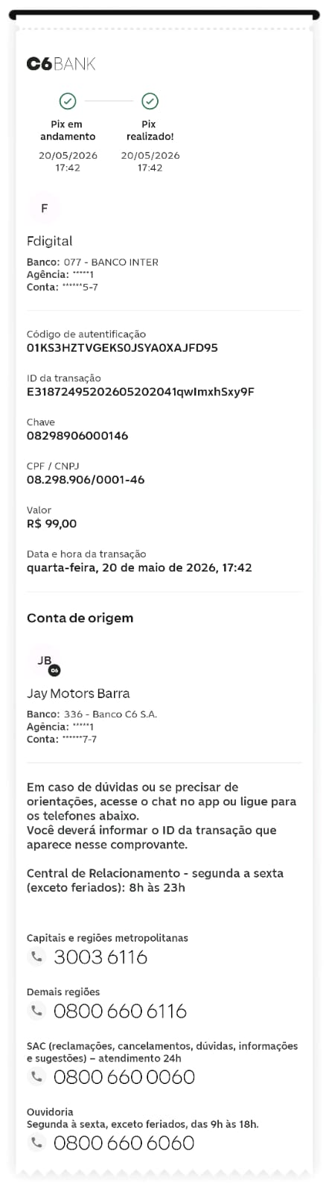Viewport: 329px width, 1192px height.
Task: Tap the Demais regiões number 0800 660 6116
Action: pos(120,1012)
